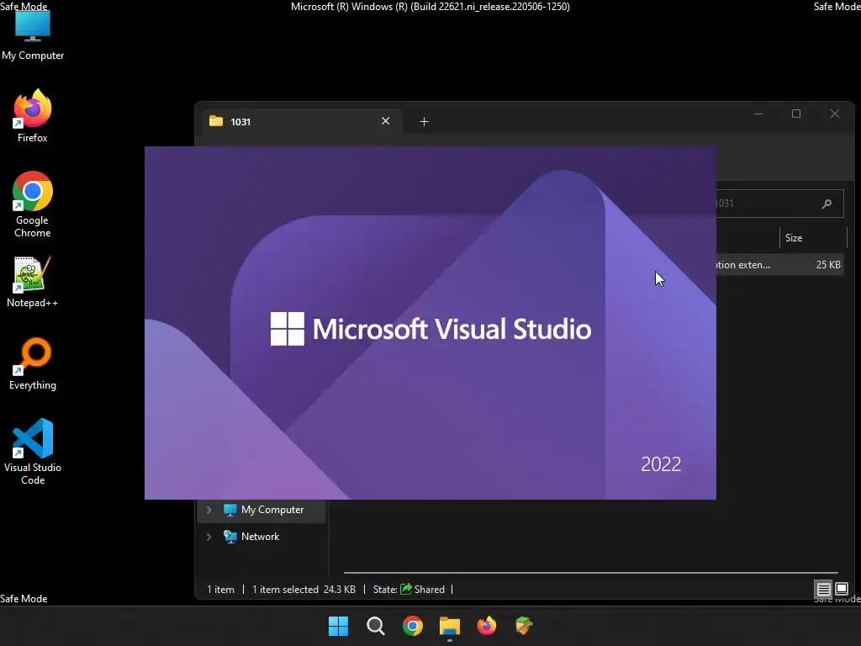Expand the My Computer tree node

pos(209,510)
